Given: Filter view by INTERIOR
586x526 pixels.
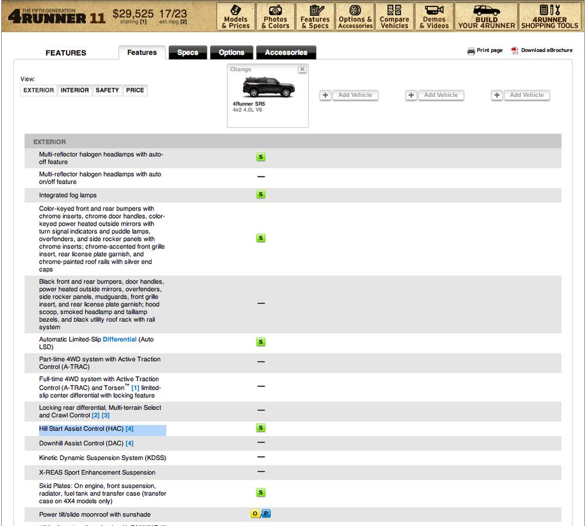Looking at the screenshot, I should (75, 90).
